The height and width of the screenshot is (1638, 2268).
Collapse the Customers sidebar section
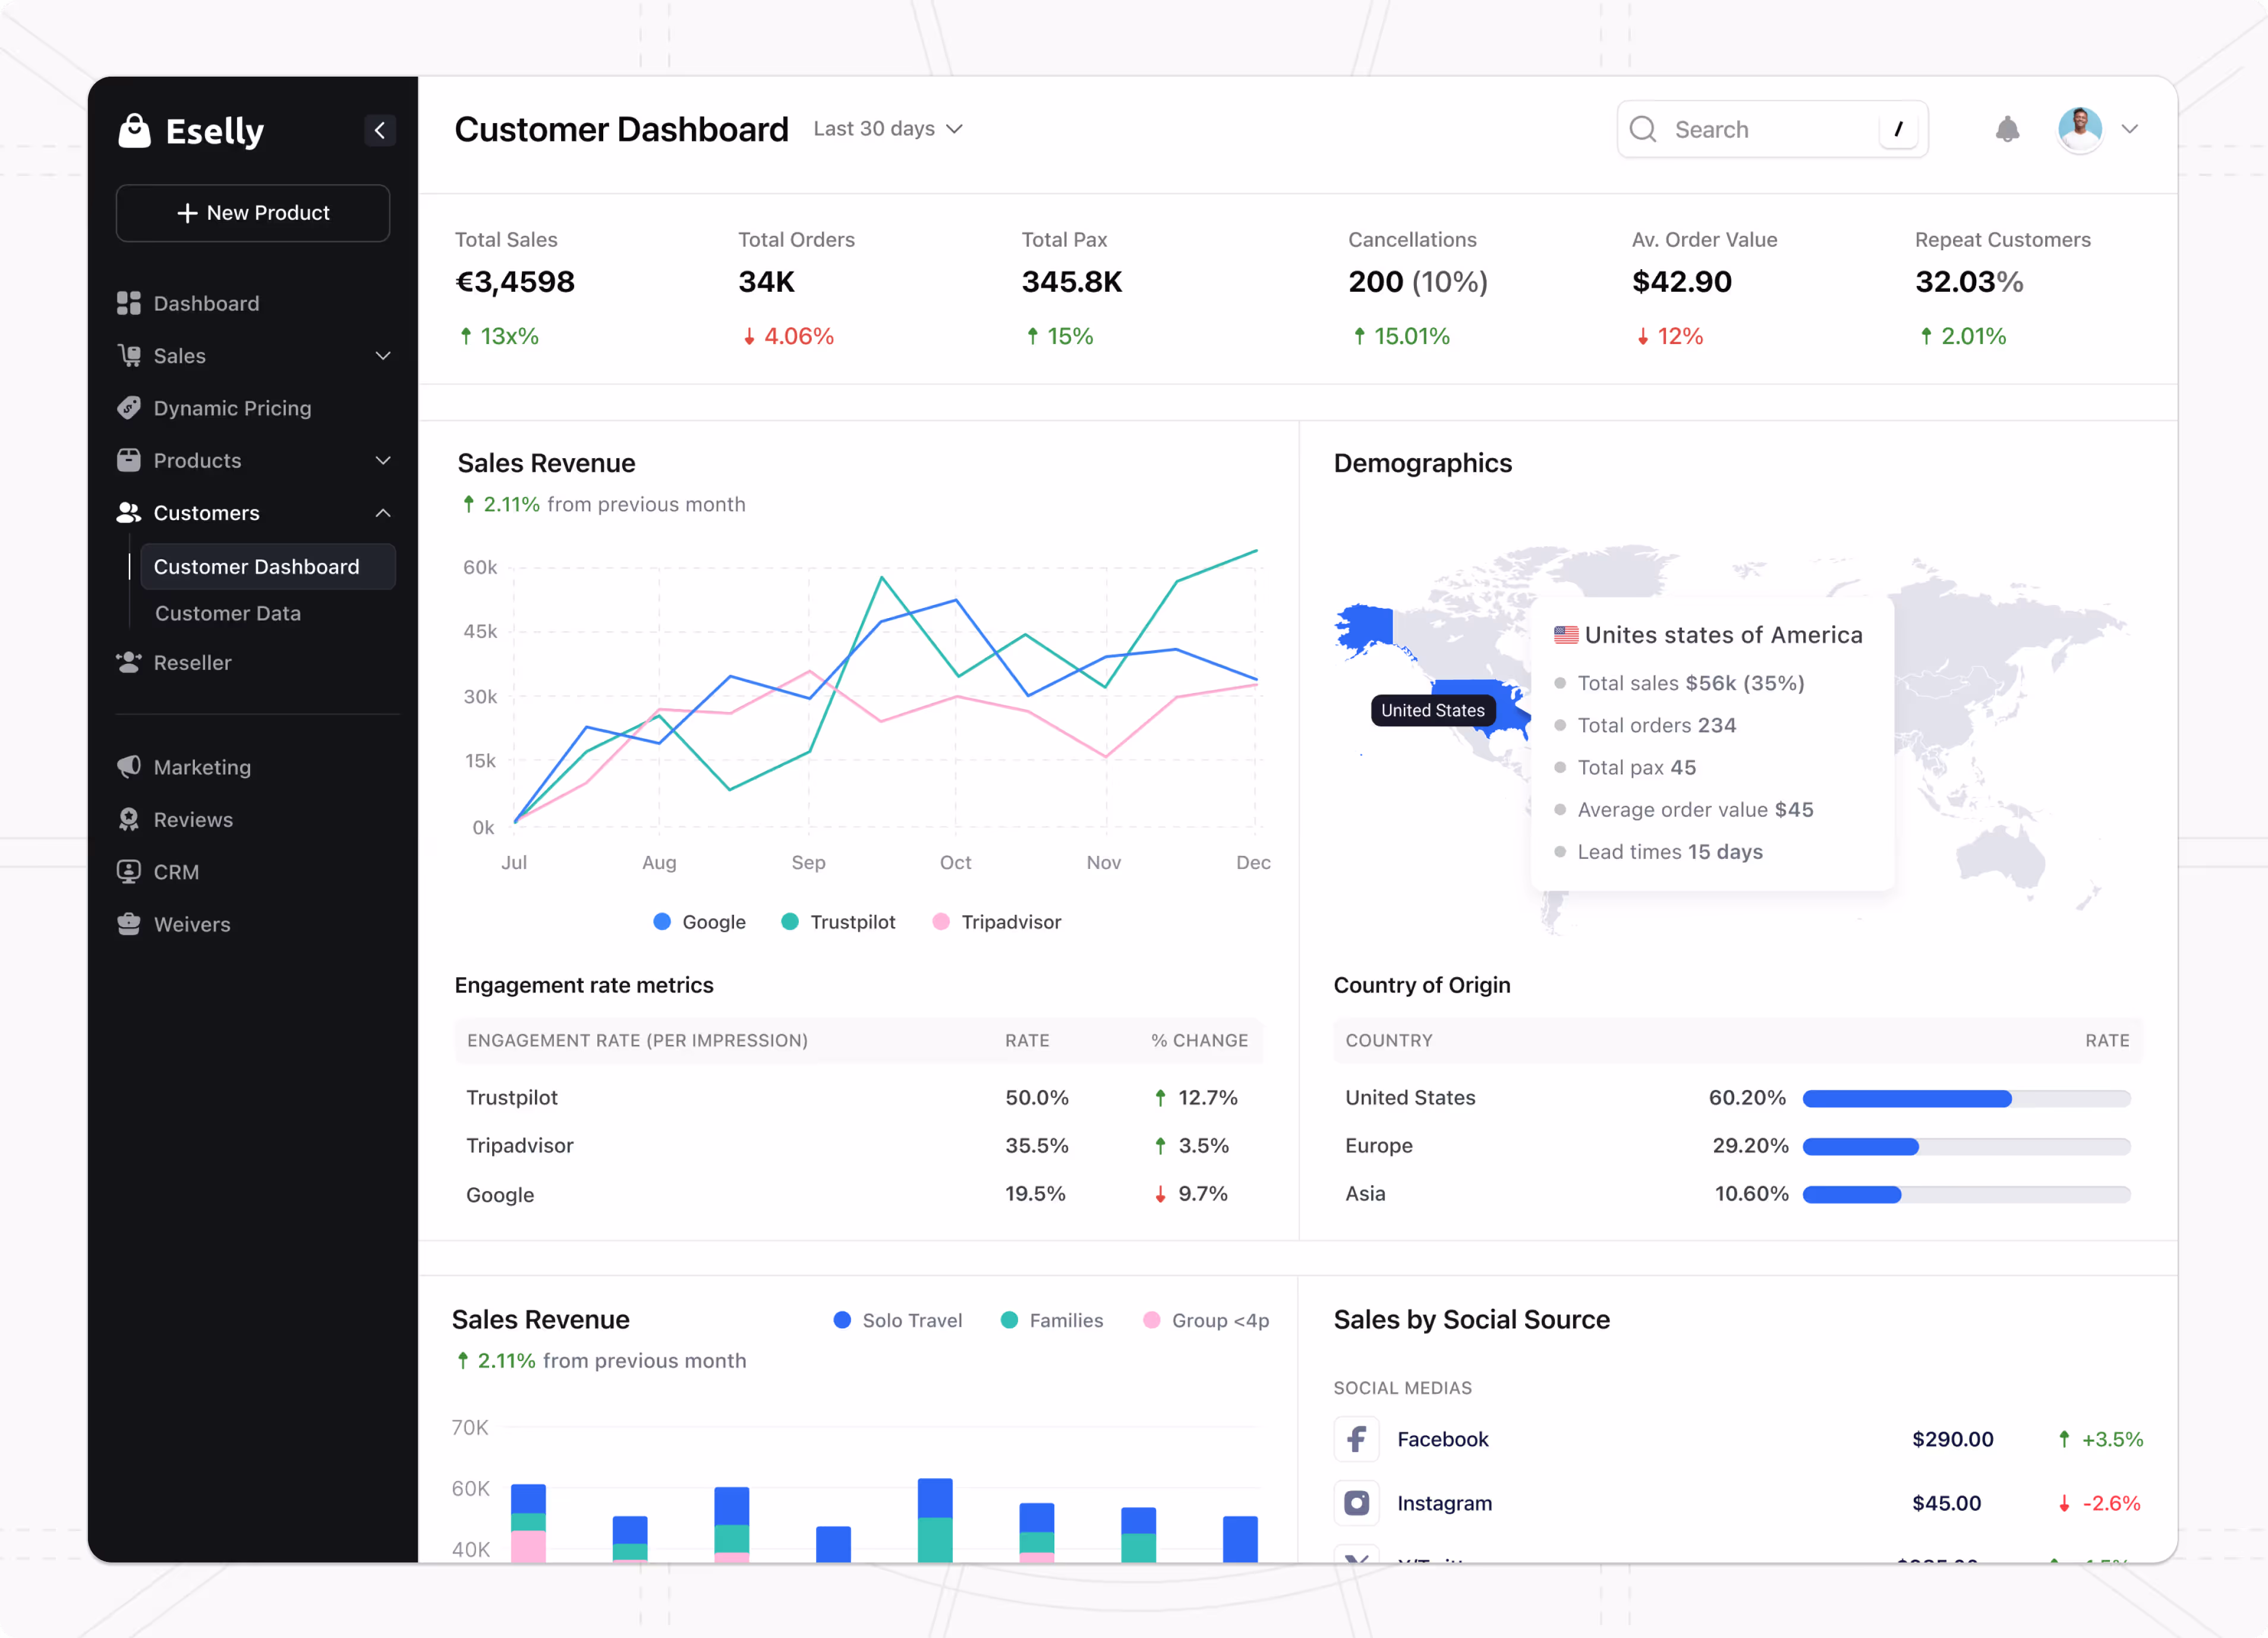[382, 513]
